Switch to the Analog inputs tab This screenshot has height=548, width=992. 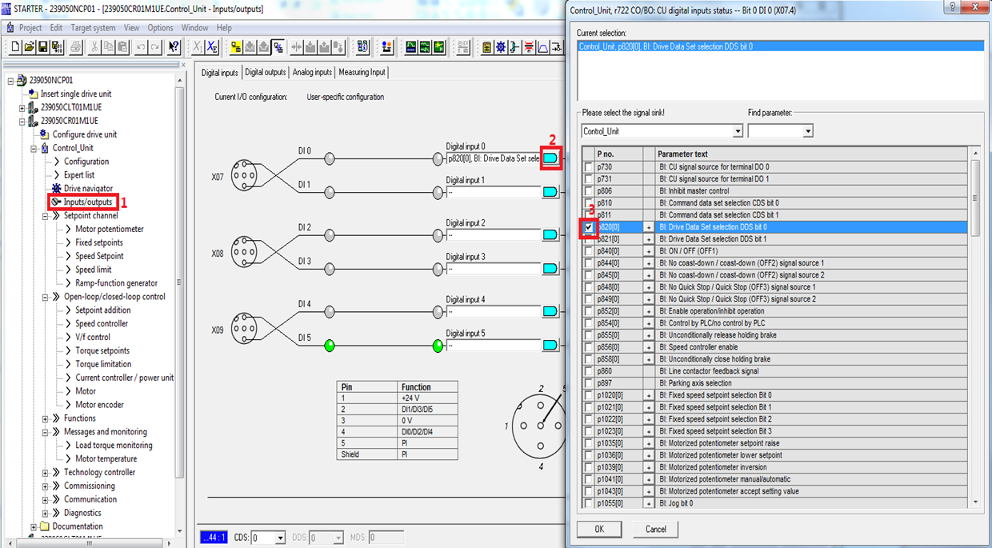pyautogui.click(x=312, y=72)
